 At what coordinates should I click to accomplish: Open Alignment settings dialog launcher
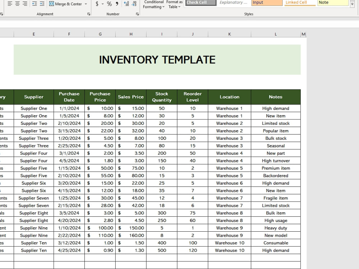pyautogui.click(x=89, y=14)
